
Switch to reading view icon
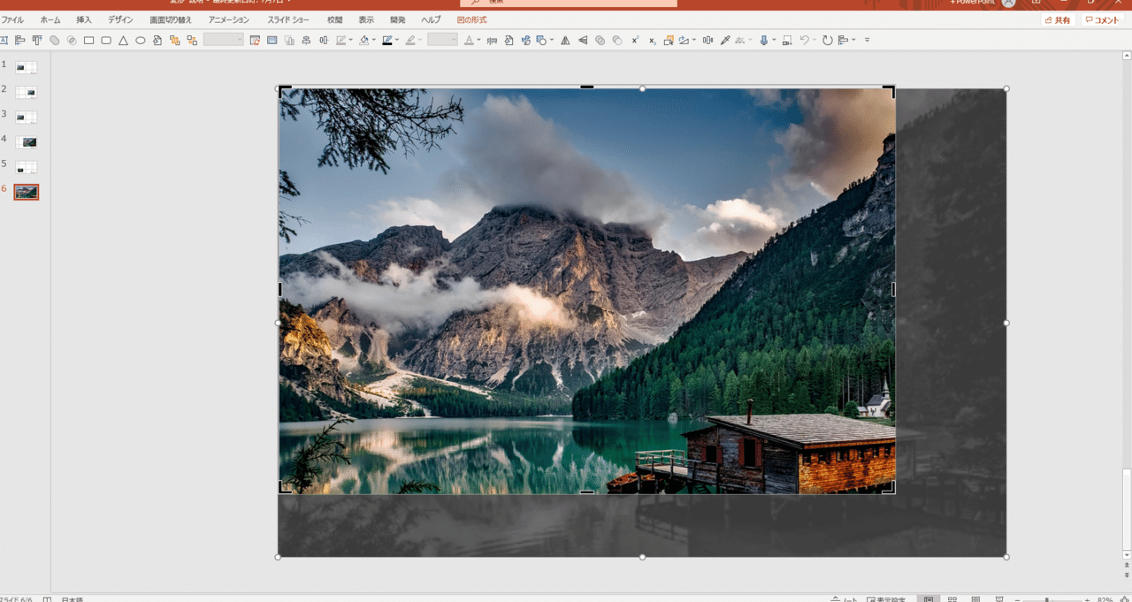975,598
